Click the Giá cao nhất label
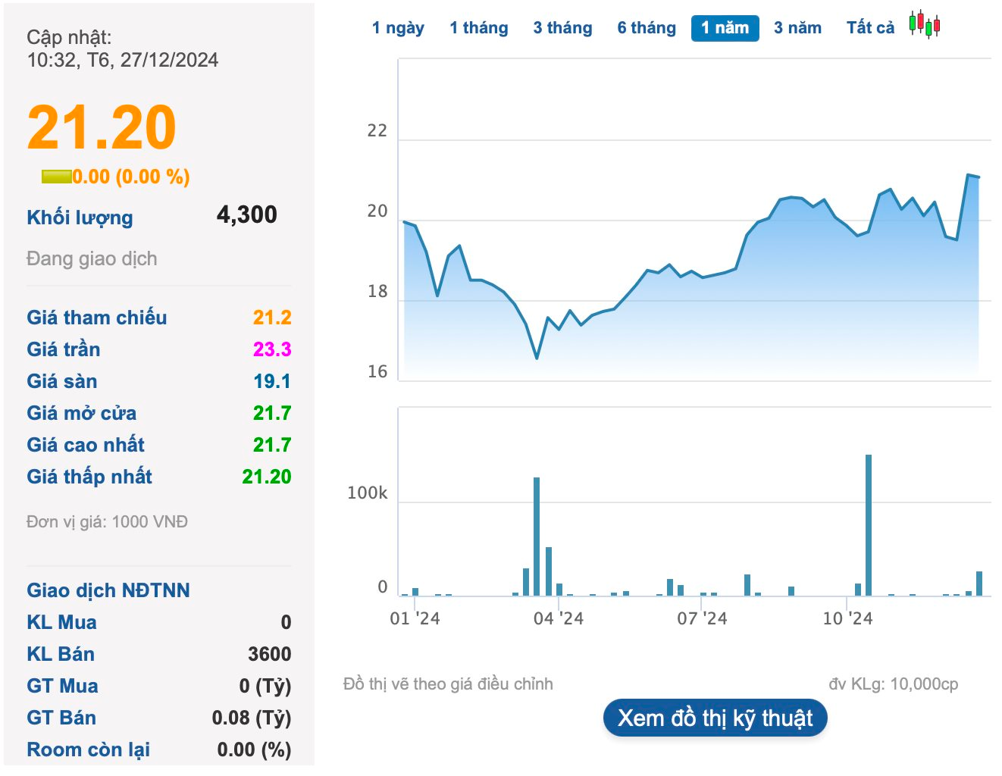 [x=86, y=445]
